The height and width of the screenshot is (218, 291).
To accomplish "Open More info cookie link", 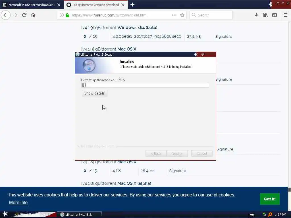I will point(18,203).
